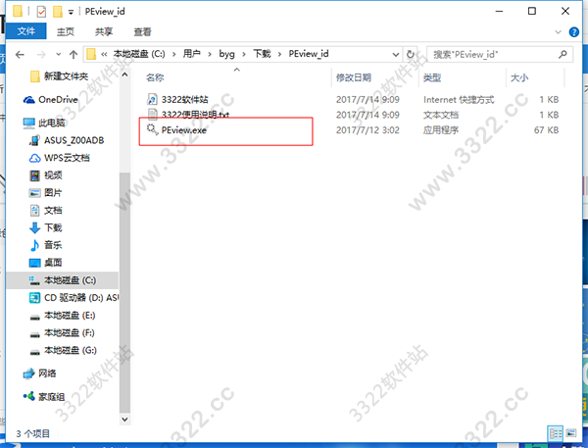Switch to the 主页 ribbon tab
Viewport: 588px width, 448px height.
tap(66, 31)
